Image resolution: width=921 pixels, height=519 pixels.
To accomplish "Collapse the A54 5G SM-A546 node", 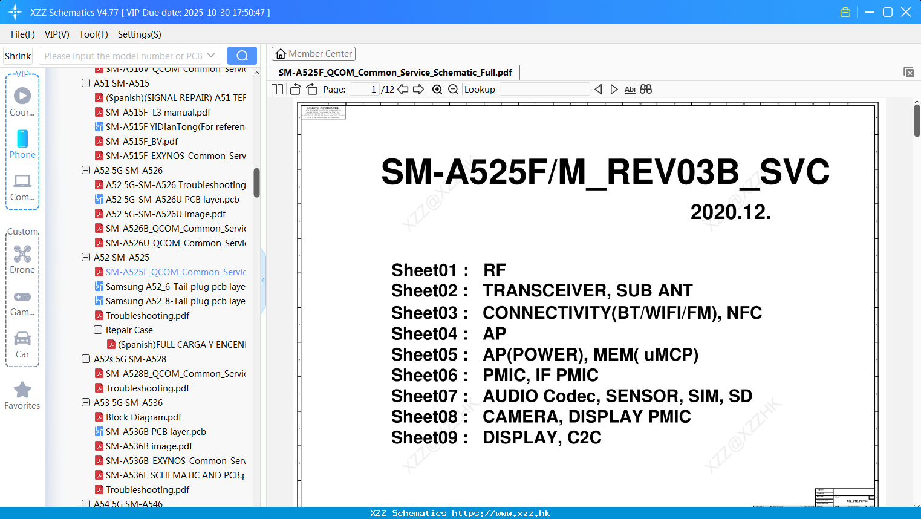I will tap(86, 503).
